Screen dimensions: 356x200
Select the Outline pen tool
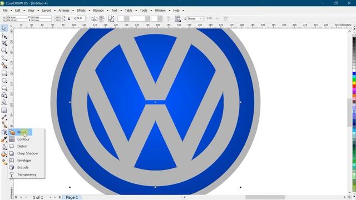(4, 147)
